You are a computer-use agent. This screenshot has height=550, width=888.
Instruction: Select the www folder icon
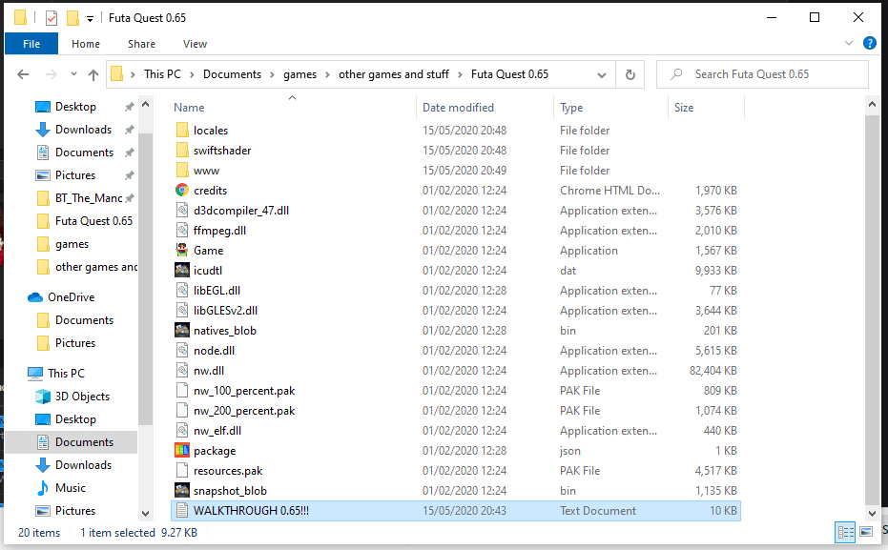tap(182, 171)
